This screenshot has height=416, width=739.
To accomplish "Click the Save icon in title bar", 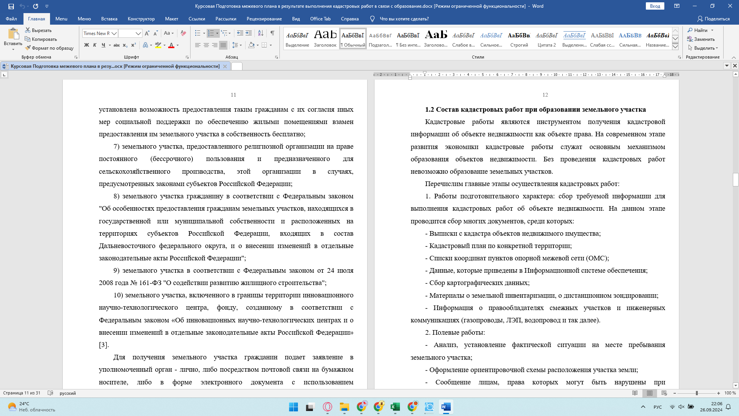I will pos(11,6).
